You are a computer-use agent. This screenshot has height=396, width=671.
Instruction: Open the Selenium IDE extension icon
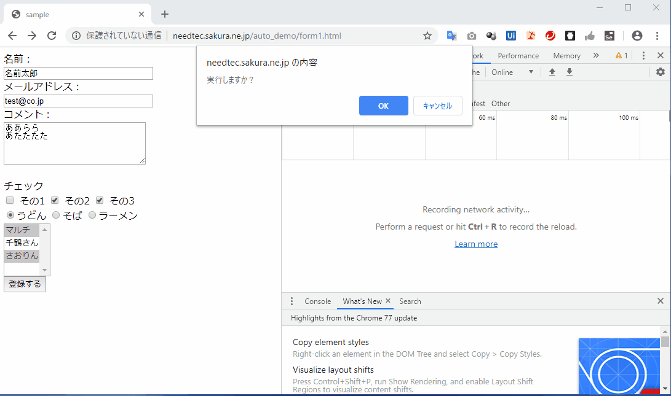[x=609, y=36]
